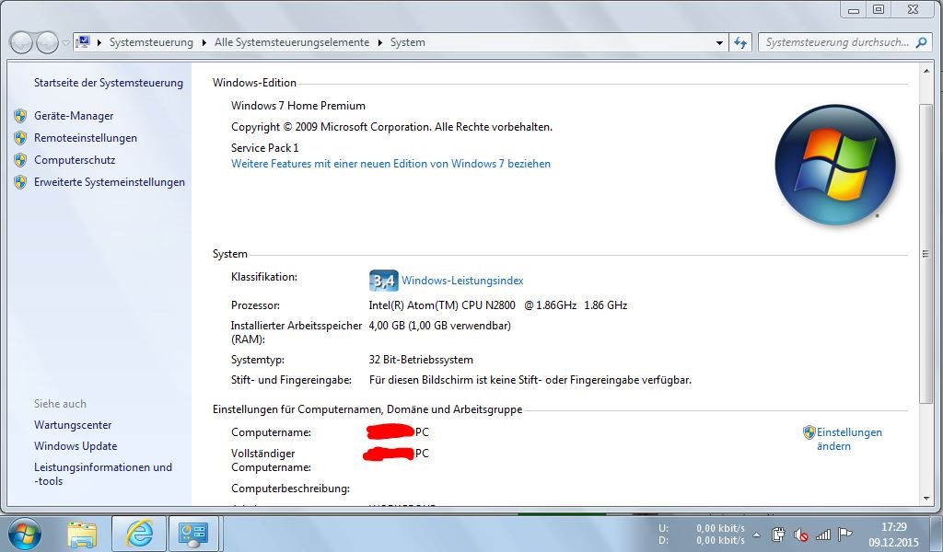The width and height of the screenshot is (943, 552).
Task: Expand the breadcrumb arrow after Alle Systemsteuerungselemente
Action: coord(380,42)
